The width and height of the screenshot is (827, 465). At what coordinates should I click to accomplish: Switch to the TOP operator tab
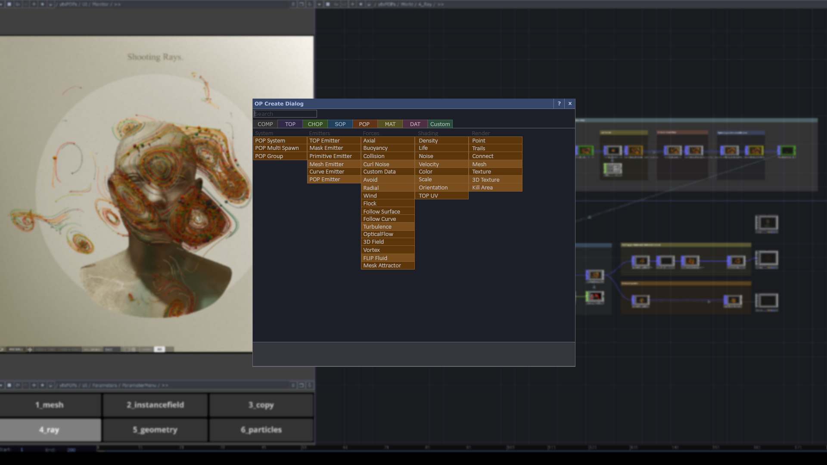point(290,124)
